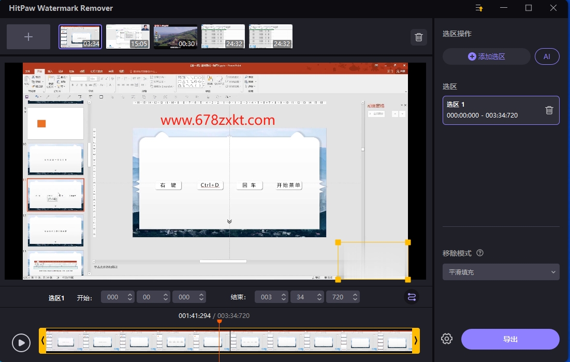The image size is (570, 362).
Task: Open settings with the gear icon
Action: (447, 339)
